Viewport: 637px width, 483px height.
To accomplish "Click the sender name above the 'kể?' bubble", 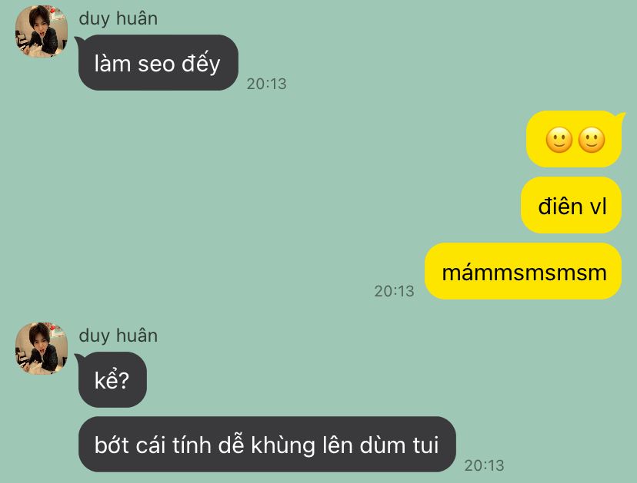I will click(118, 336).
